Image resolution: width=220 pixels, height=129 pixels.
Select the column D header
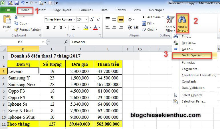[80, 49]
